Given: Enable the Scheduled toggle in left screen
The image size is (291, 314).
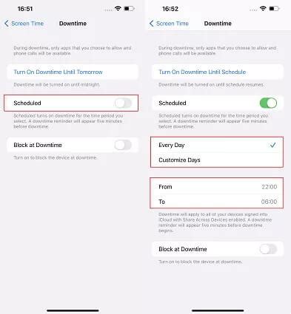Looking at the screenshot, I should pos(123,103).
